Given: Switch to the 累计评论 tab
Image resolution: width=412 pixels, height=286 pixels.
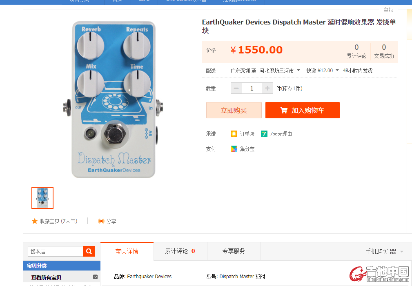Looking at the screenshot, I should [180, 251].
